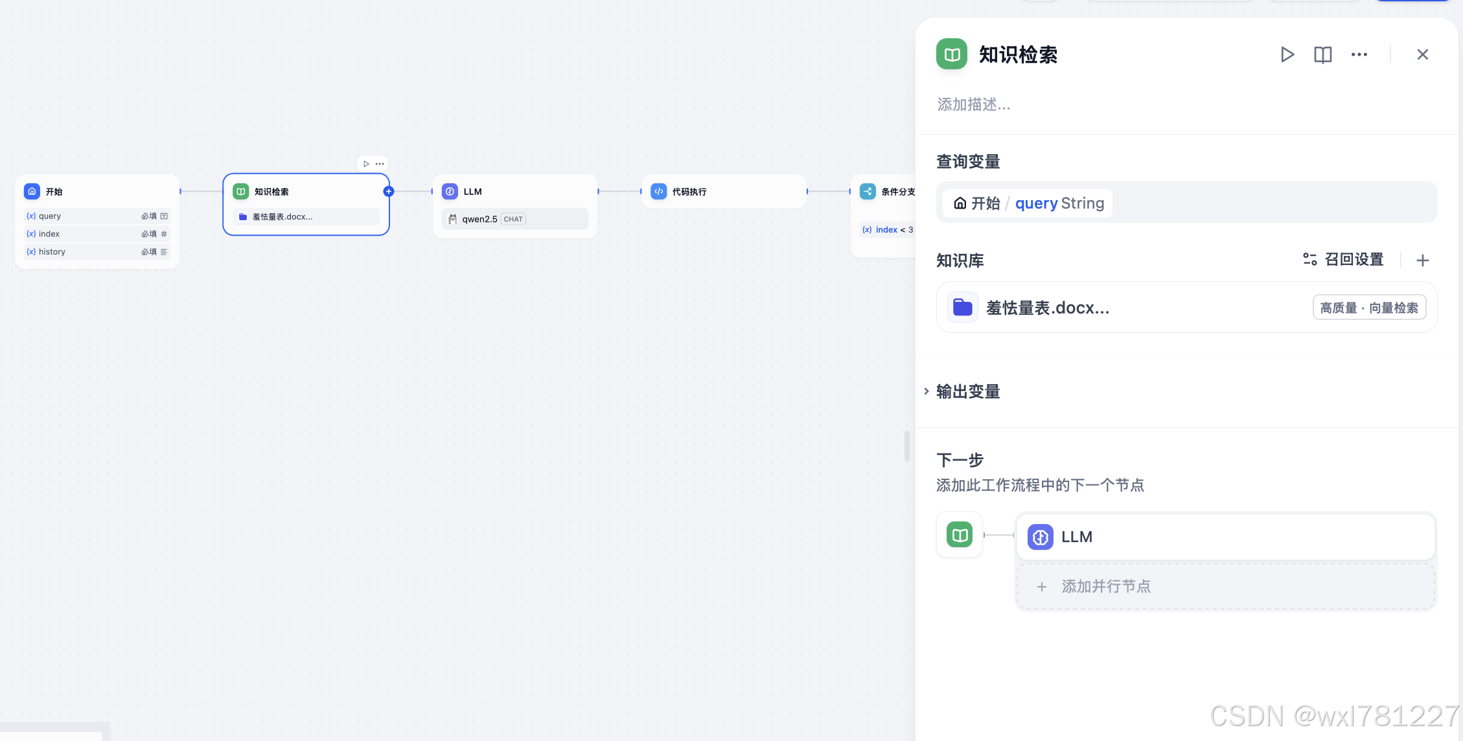Screen dimensions: 1463x741
Task: Click the query variable in 开始 node
Action: point(97,216)
